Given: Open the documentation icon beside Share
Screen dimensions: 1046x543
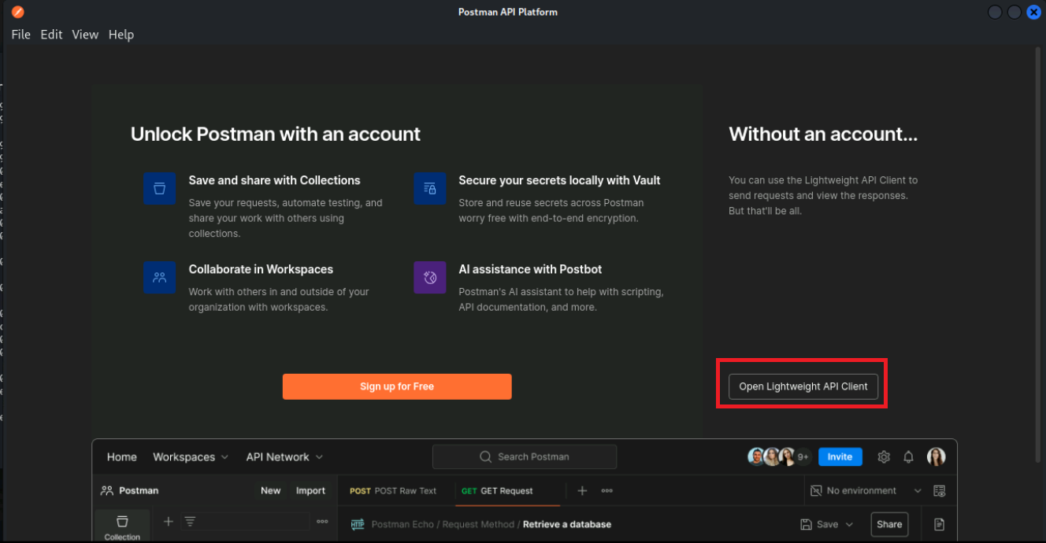Looking at the screenshot, I should [939, 524].
